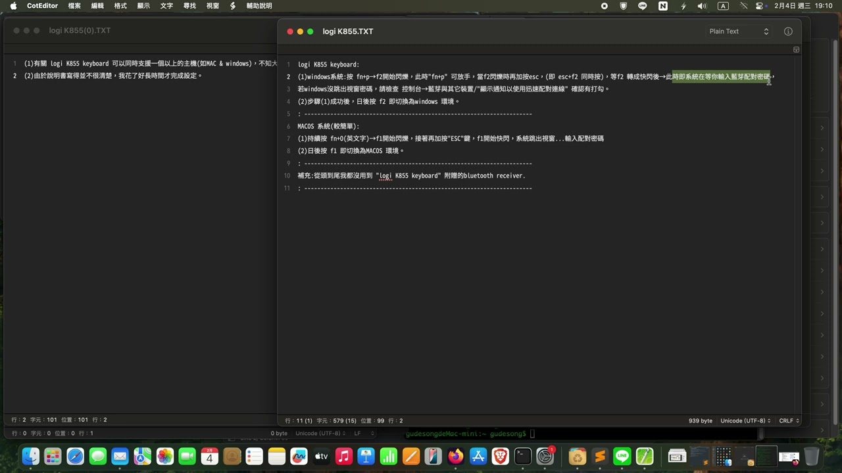Open the CRLF line endings popup
Screen dimensions: 842x473
coord(789,420)
